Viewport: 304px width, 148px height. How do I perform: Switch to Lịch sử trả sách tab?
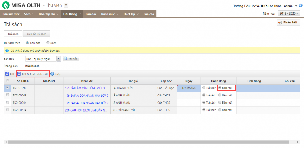[37, 34]
